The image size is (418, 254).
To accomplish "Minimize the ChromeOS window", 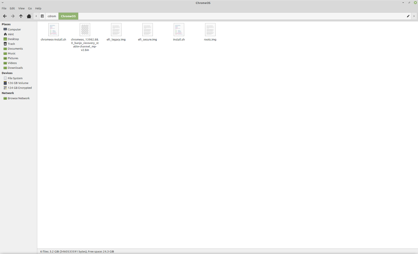I will pos(403,3).
